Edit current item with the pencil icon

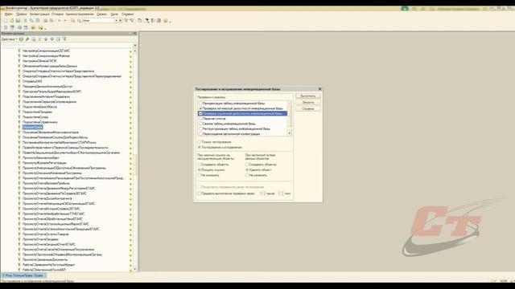pyautogui.click(x=27, y=39)
